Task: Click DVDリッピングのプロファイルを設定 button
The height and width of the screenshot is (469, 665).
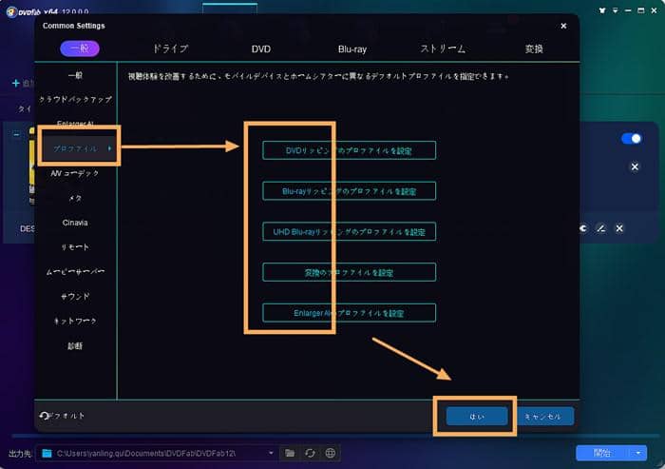Action: point(349,150)
